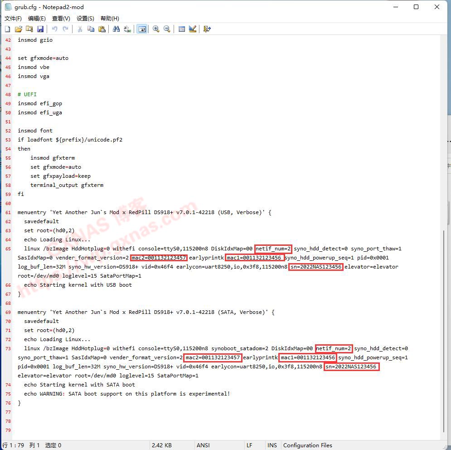Save the document with the floppy icon
Screen dimensions: 451x450
click(40, 29)
